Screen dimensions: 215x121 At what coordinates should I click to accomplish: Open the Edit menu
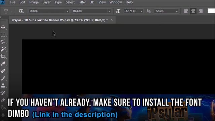click(x=23, y=2)
